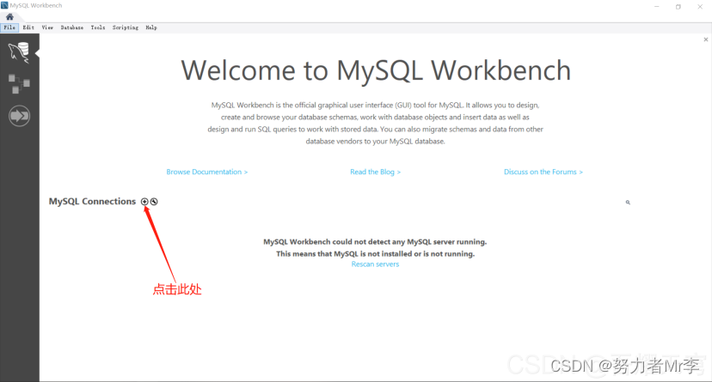Follow the Browse Documentation link
Viewport: 712px width, 382px height.
pyautogui.click(x=207, y=172)
